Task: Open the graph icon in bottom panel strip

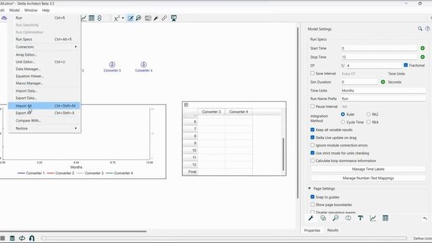Action: 373,218
